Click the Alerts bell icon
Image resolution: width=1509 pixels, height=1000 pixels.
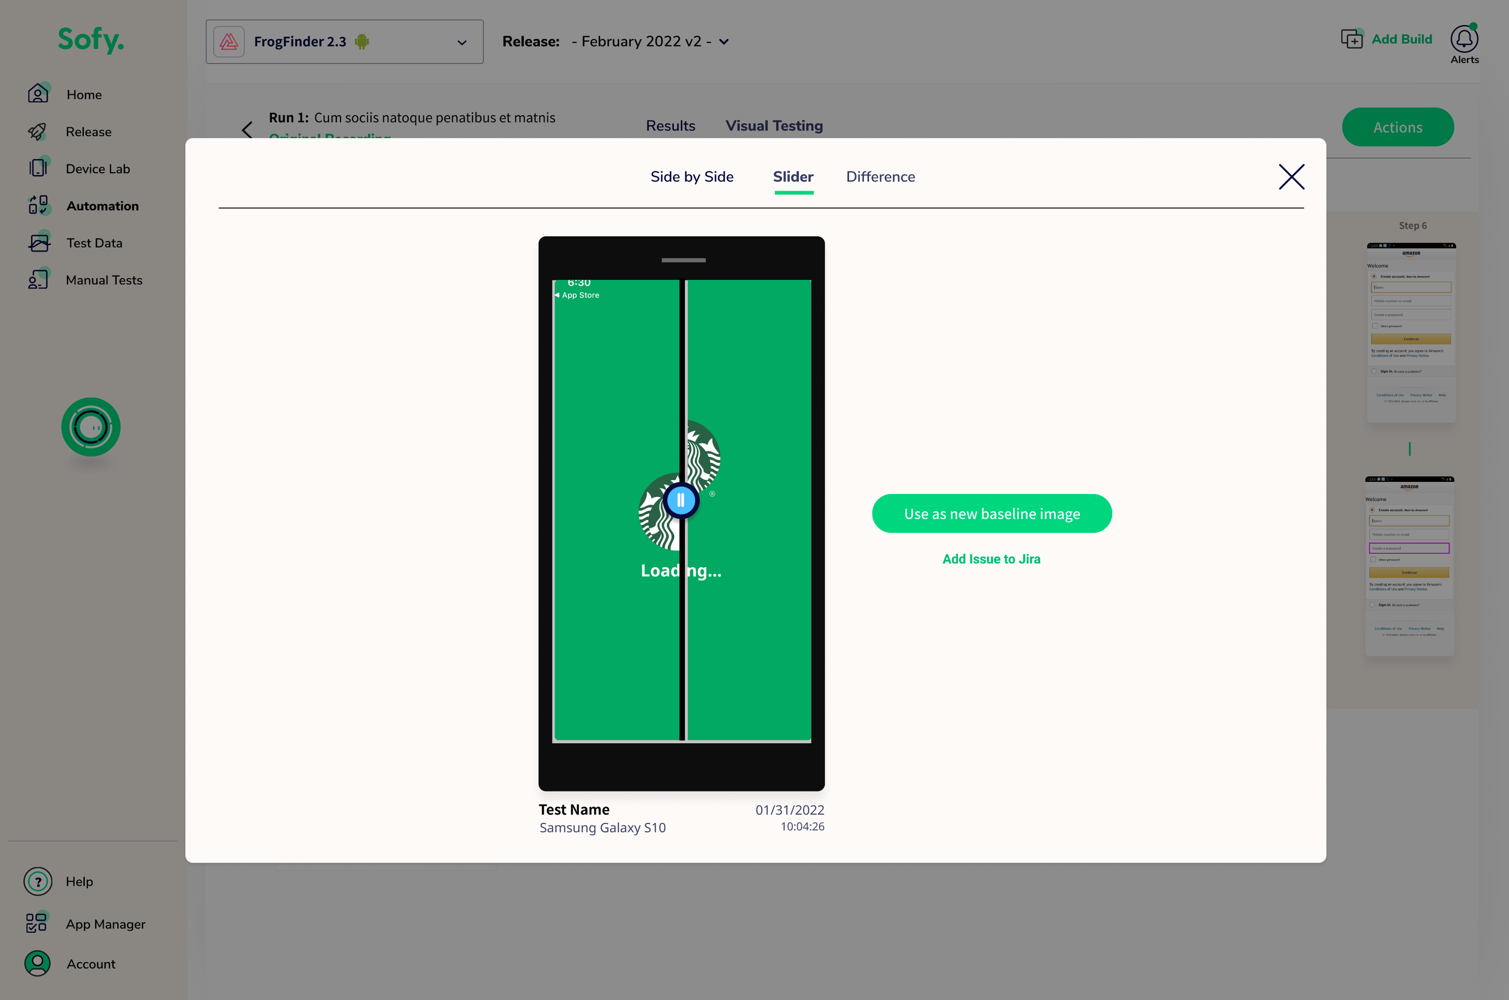(x=1464, y=39)
